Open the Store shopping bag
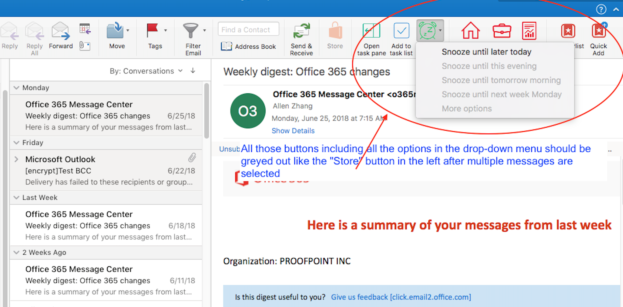The height and width of the screenshot is (307, 623). click(x=335, y=30)
